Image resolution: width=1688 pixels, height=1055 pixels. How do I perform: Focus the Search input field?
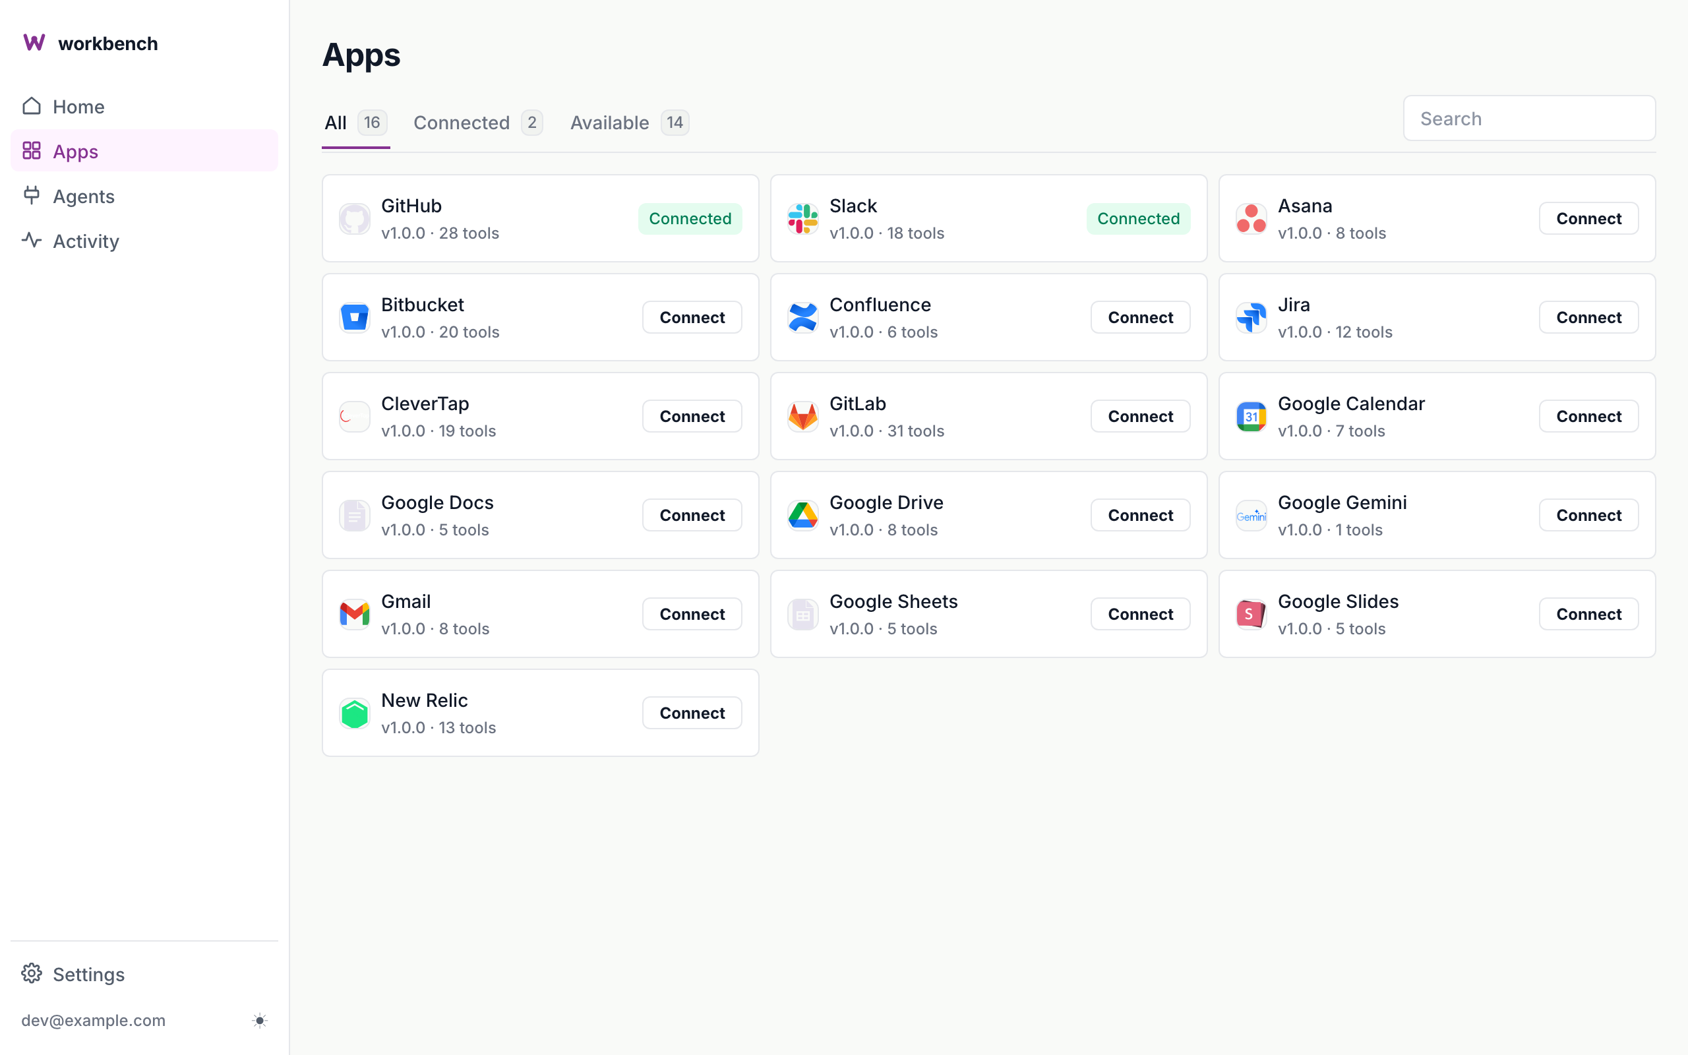(1529, 119)
